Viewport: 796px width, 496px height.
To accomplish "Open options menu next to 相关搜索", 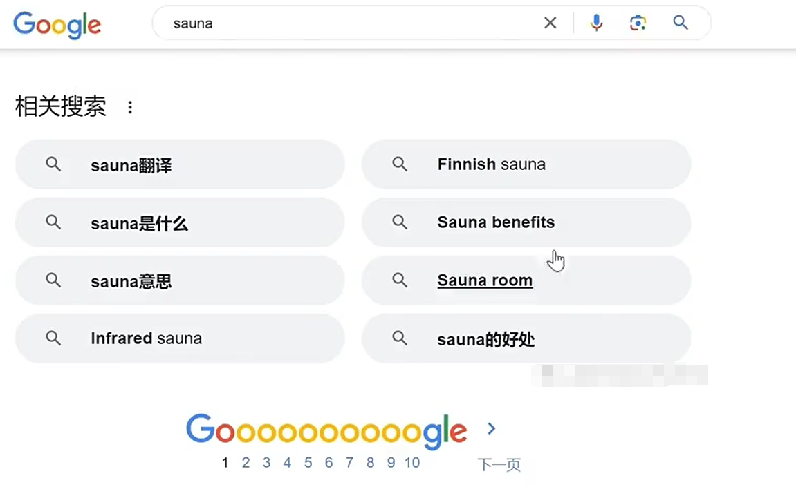I will [x=131, y=107].
